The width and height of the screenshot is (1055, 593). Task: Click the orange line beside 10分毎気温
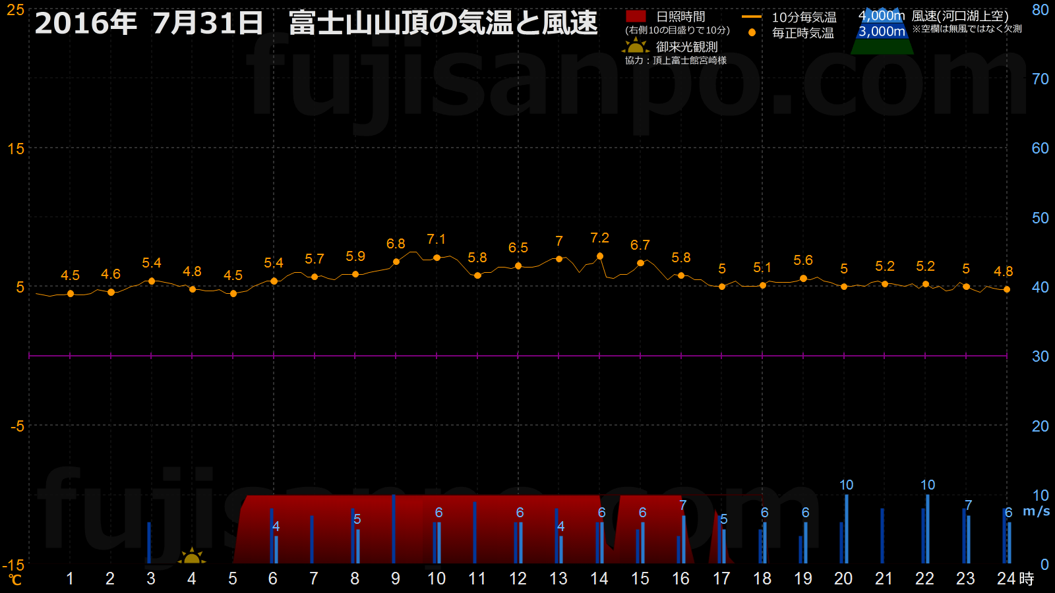[752, 17]
